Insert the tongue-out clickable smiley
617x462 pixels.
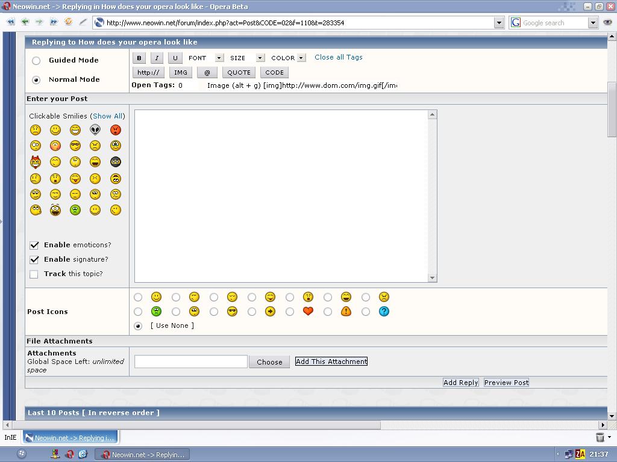point(75,178)
